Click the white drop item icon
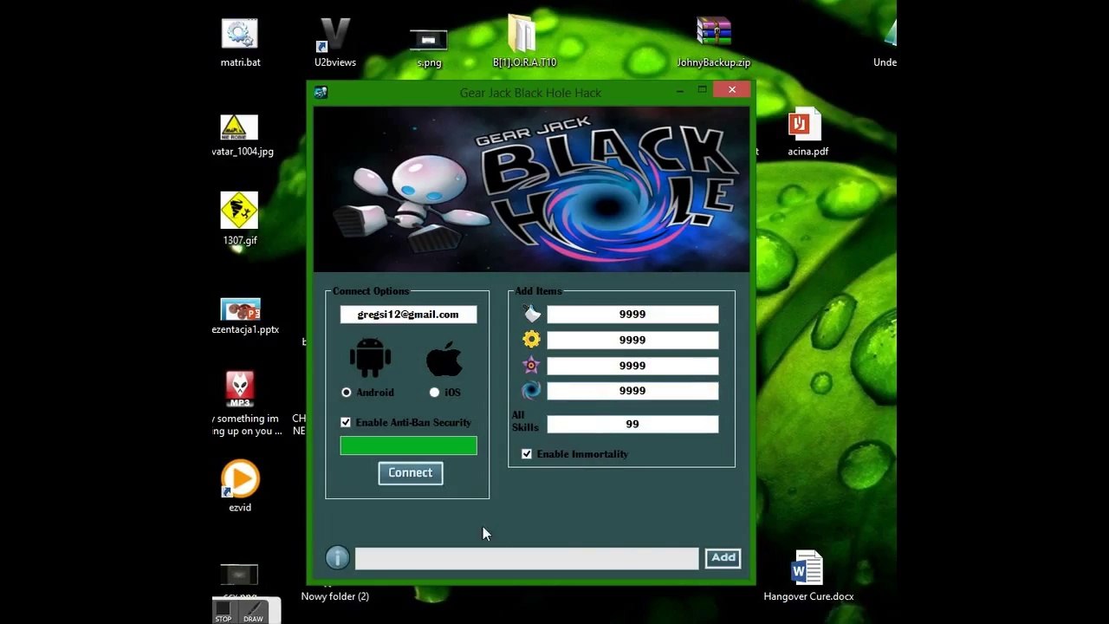This screenshot has height=624, width=1109. coord(531,314)
